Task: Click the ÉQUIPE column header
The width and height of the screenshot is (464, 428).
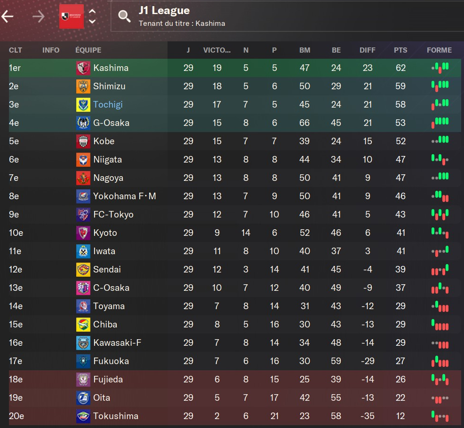Action: pyautogui.click(x=88, y=50)
